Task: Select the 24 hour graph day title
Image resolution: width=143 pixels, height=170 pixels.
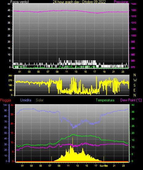Action: [x=79, y=2]
